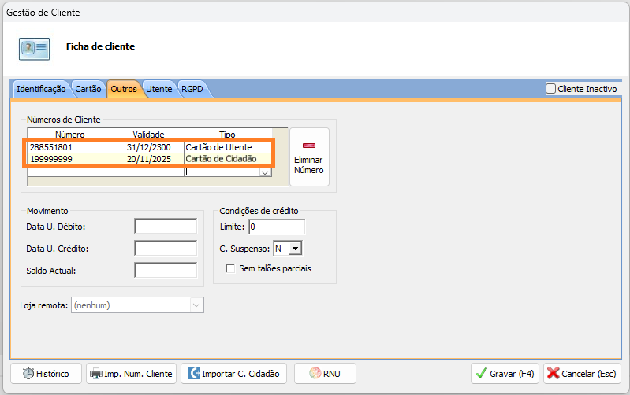Toggle the Cliente Inactivo checkbox
Viewport: 630px width, 395px height.
551,89
